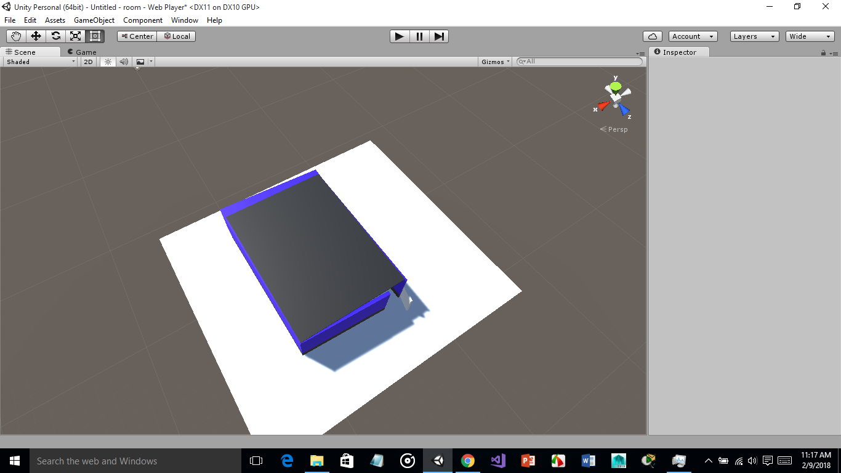Open the Gizmos panel button
The image size is (841, 473).
[x=494, y=62]
